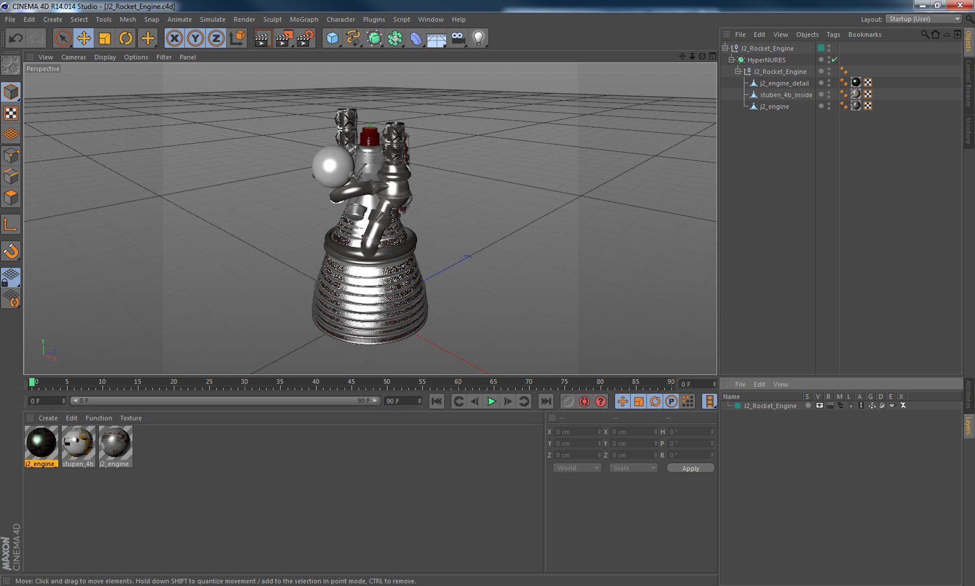Open the Scale mode dropdown
The width and height of the screenshot is (975, 586).
click(x=634, y=468)
